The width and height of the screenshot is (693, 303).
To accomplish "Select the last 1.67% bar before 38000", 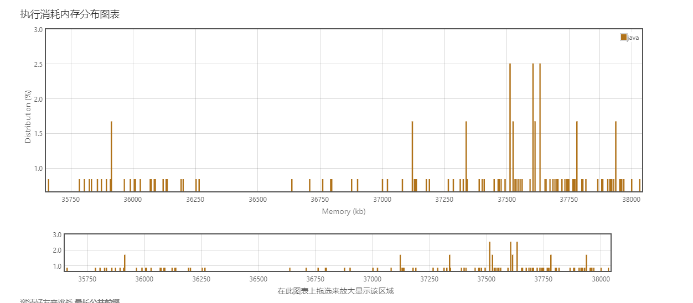I will 616,156.
